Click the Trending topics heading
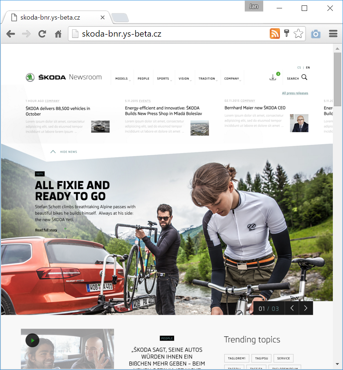The width and height of the screenshot is (343, 370). tap(252, 340)
